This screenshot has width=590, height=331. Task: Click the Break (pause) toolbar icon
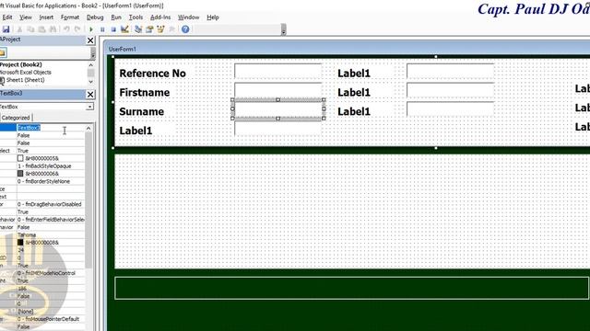(x=102, y=29)
